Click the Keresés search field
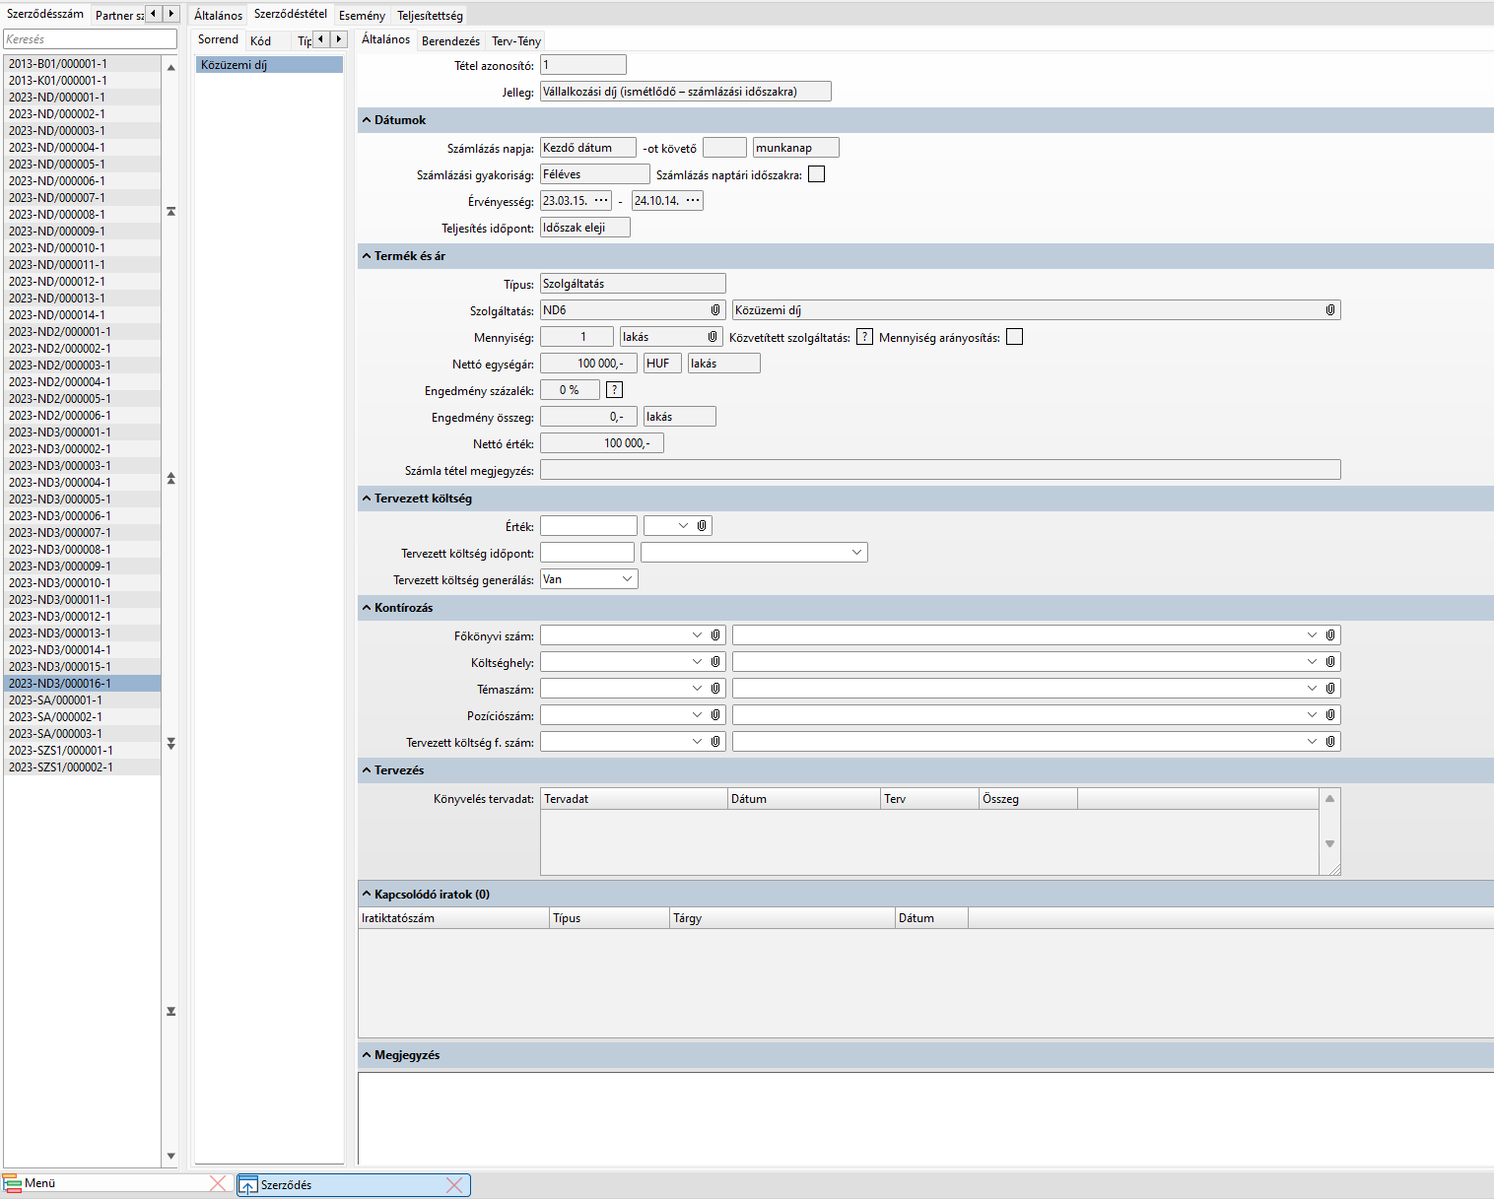1494x1199 pixels. pos(90,39)
